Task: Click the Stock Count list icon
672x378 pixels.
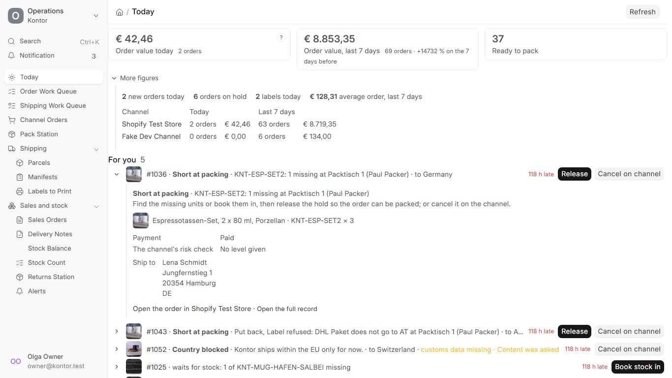Action: pos(20,263)
